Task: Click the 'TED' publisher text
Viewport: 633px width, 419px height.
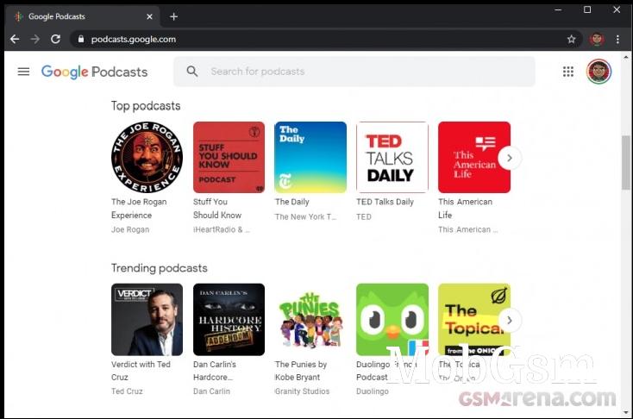Action: click(364, 216)
